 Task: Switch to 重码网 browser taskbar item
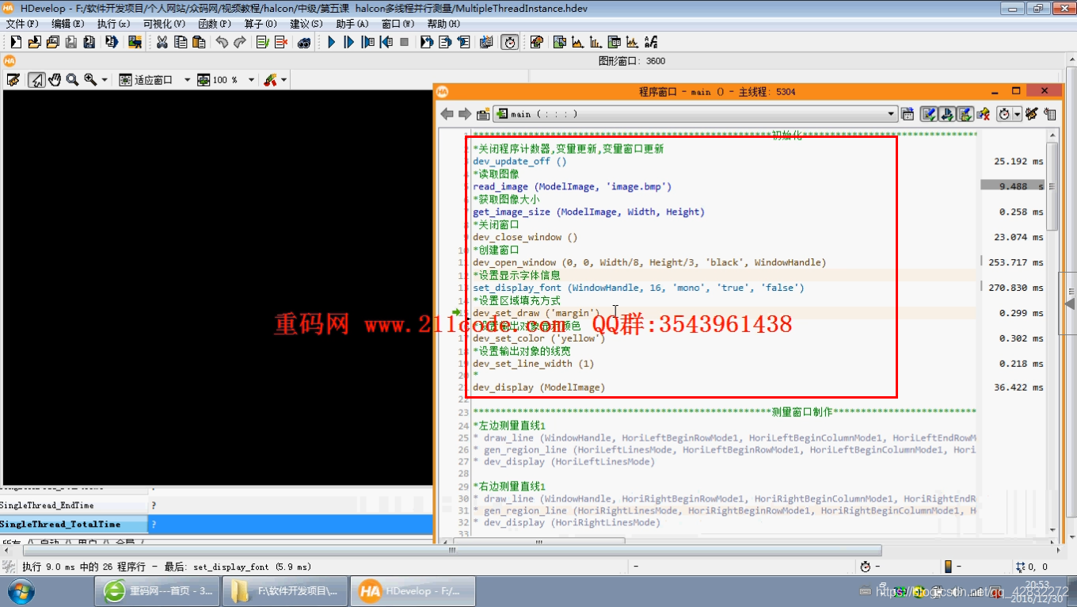156,591
